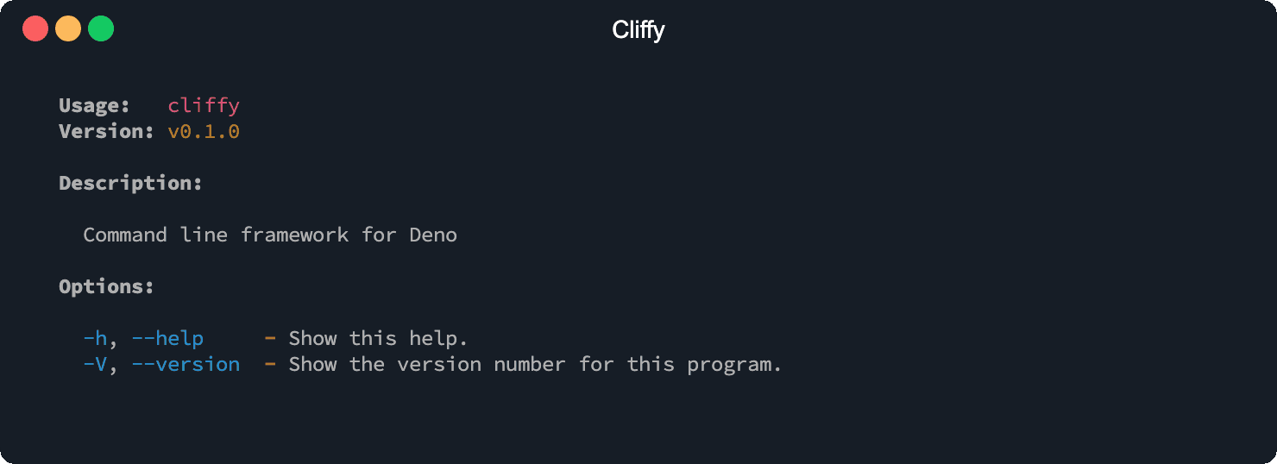Click the word Deno in the description
This screenshot has width=1277, height=464.
tap(433, 235)
